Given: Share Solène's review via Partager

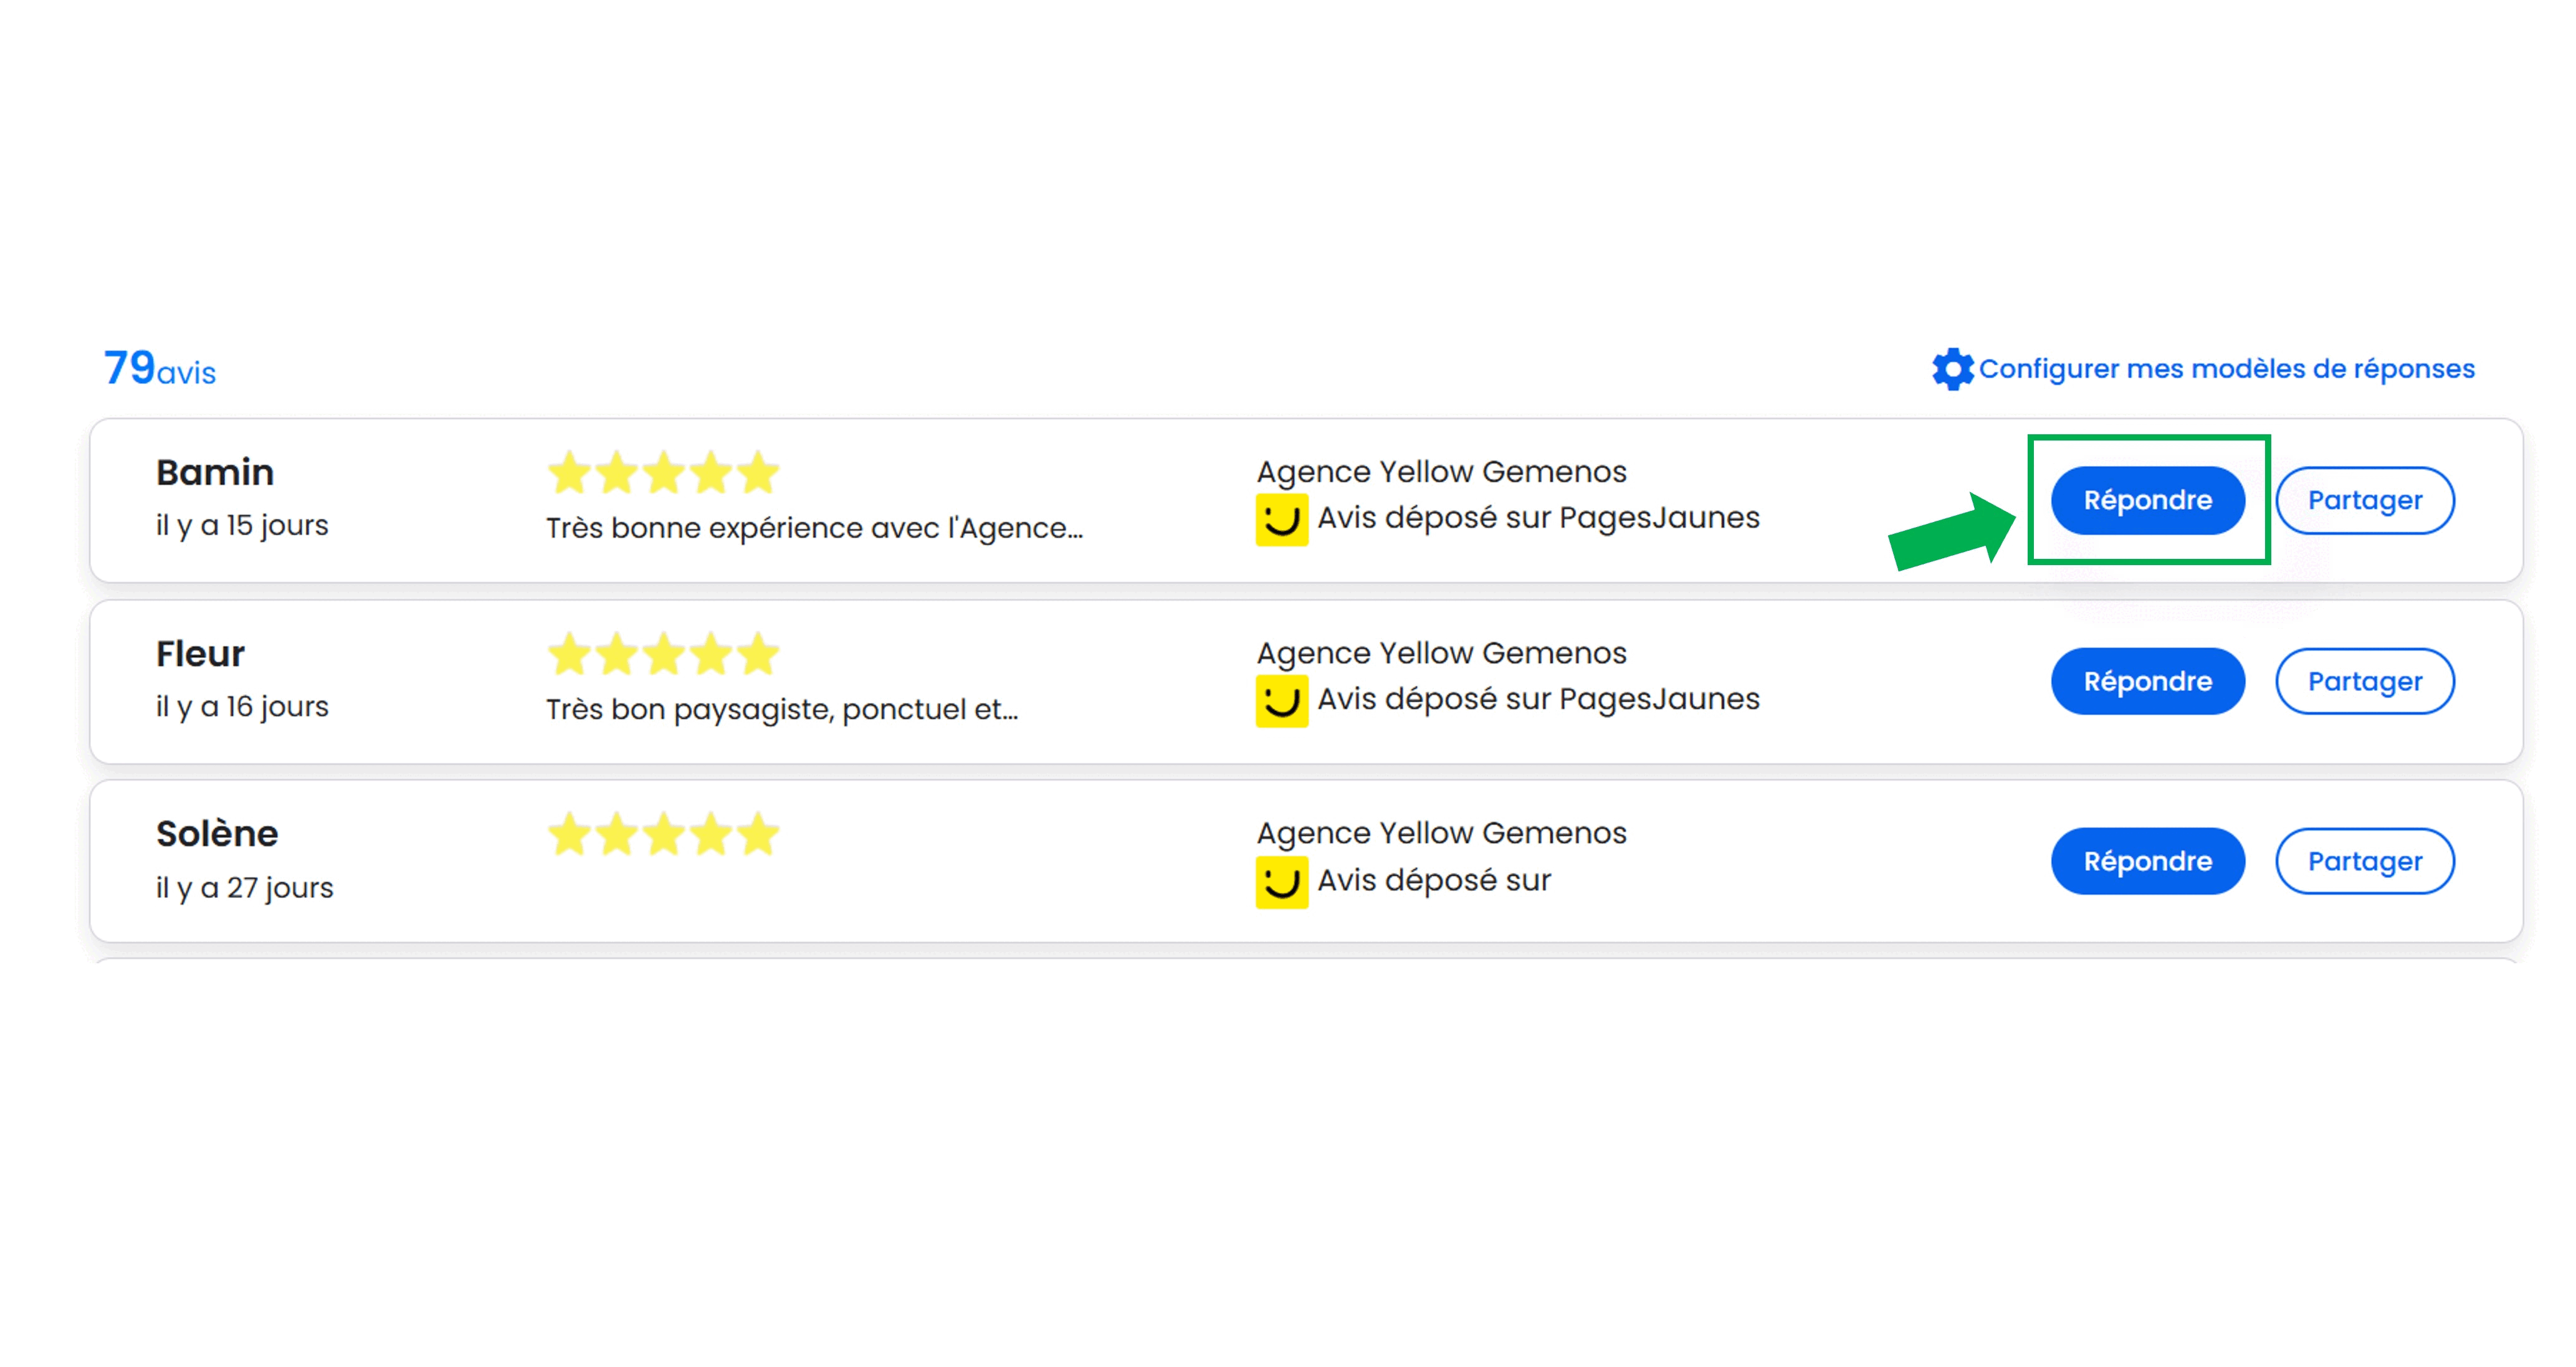Looking at the screenshot, I should pos(2365,861).
